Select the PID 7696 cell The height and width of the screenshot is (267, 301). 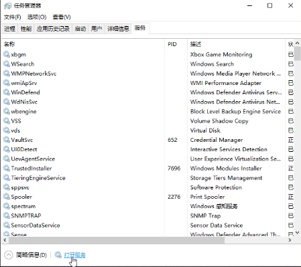[174, 168]
